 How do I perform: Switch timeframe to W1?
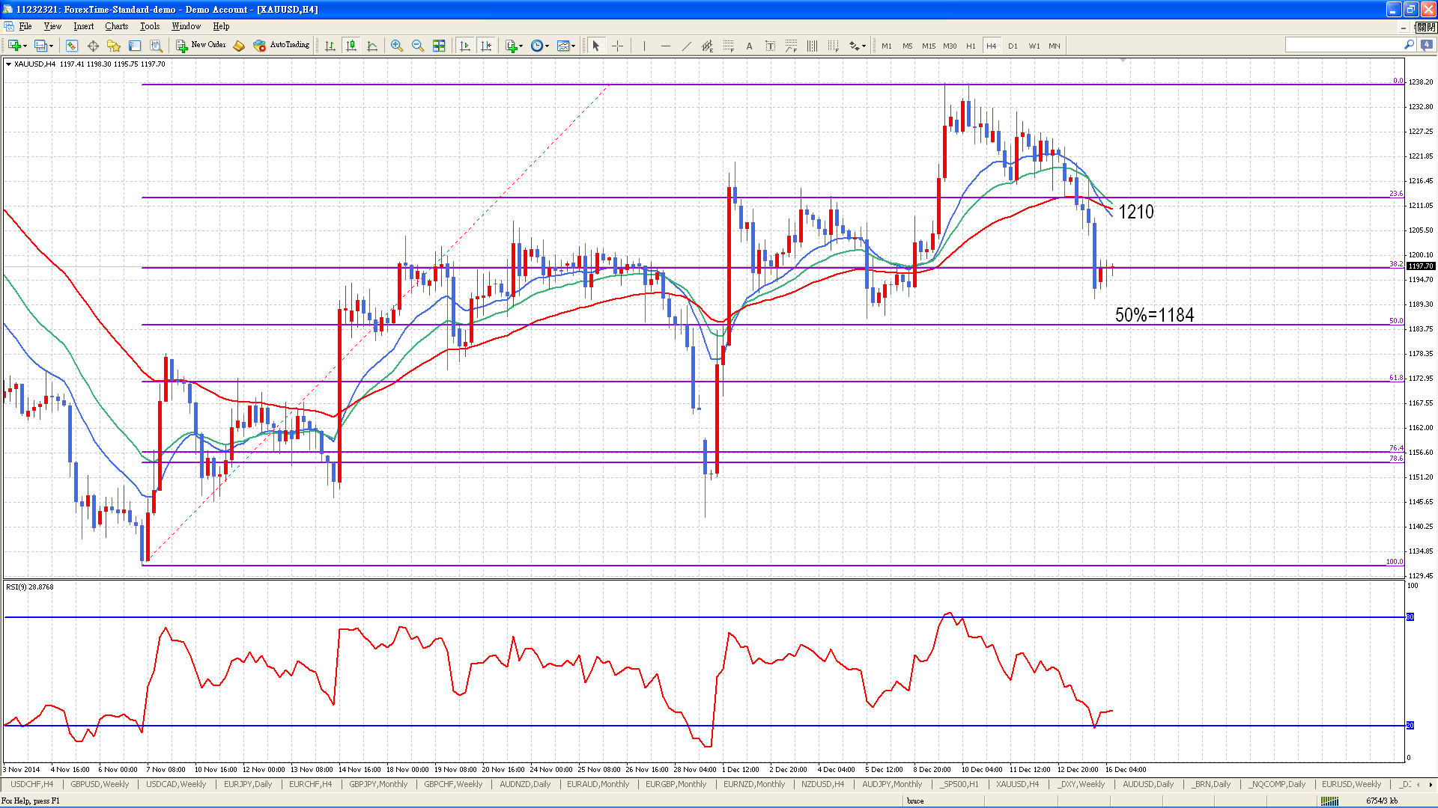1034,46
